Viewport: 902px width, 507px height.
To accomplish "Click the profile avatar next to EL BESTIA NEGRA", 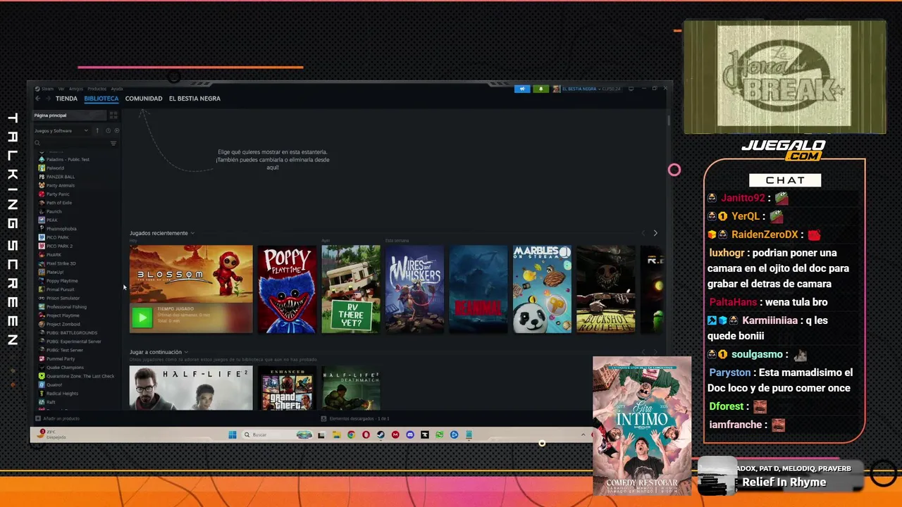I will (x=556, y=89).
